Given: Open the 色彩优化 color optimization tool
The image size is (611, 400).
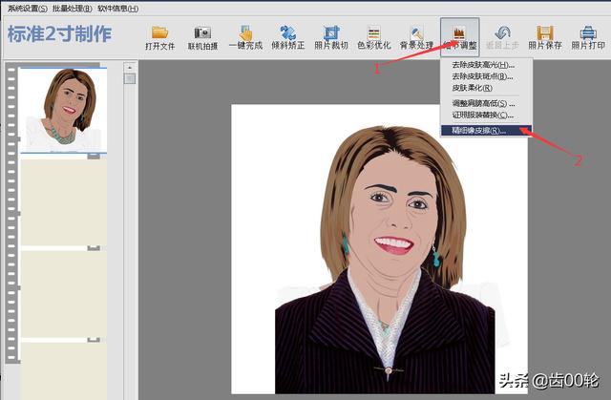Looking at the screenshot, I should click(x=373, y=36).
